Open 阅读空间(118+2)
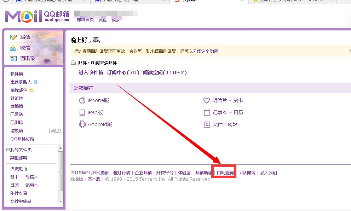This screenshot has width=351, height=211. point(165,72)
